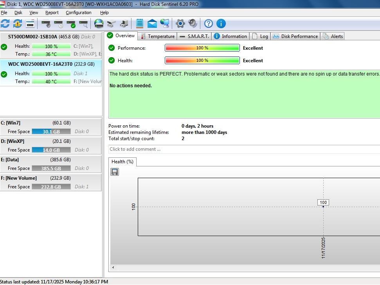Open the Disk menu

coord(18,13)
